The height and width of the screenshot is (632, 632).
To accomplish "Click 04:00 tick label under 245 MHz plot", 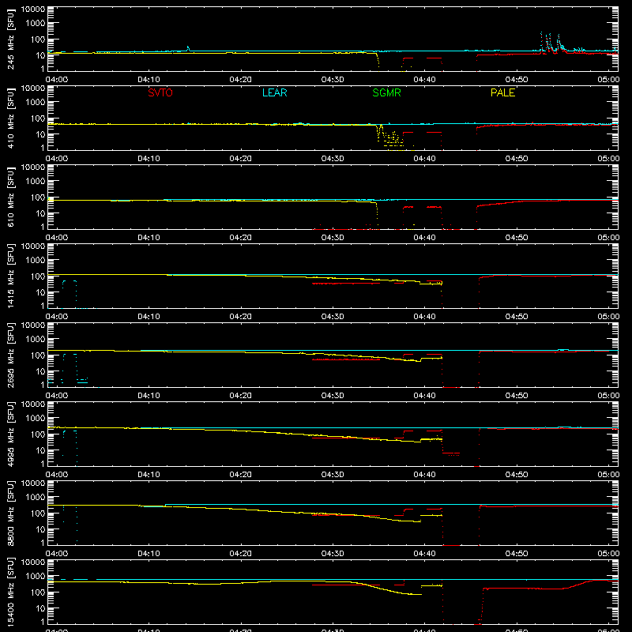I will [x=56, y=80].
